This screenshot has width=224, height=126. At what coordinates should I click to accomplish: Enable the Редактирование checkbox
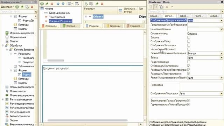(x=189, y=62)
